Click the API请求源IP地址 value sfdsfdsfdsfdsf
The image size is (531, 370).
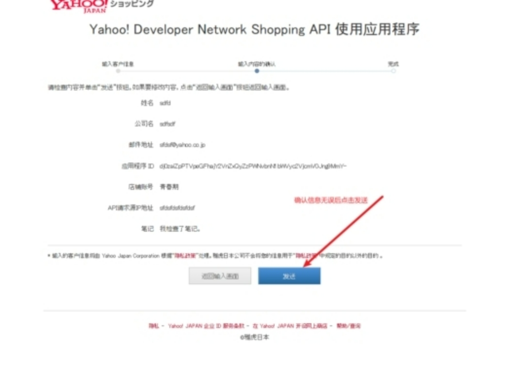pyautogui.click(x=177, y=208)
